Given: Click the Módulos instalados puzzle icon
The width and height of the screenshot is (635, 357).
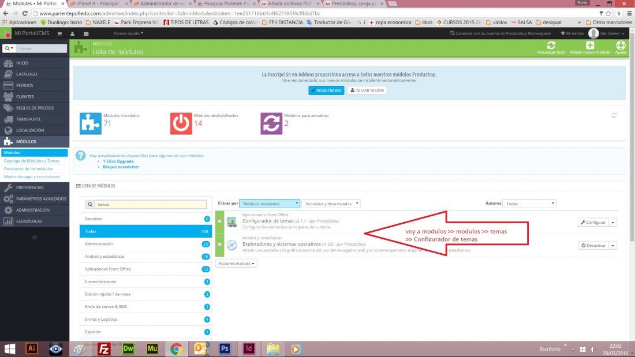Looking at the screenshot, I should click(x=90, y=123).
